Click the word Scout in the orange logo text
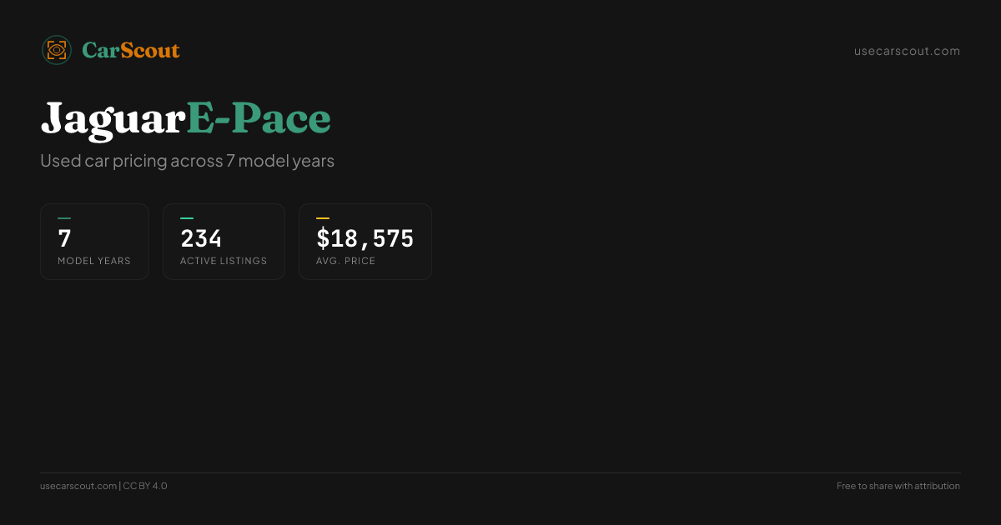Image resolution: width=1001 pixels, height=525 pixels. point(150,51)
